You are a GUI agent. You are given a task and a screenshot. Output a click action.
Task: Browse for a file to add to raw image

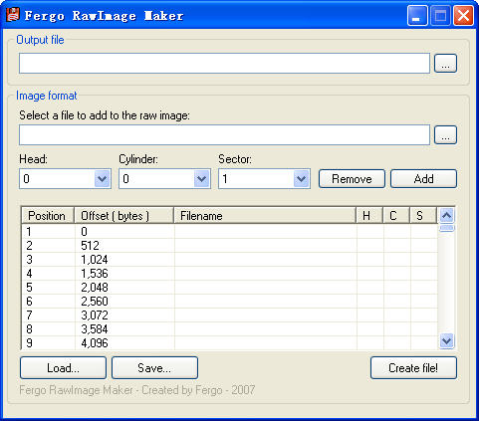point(445,135)
